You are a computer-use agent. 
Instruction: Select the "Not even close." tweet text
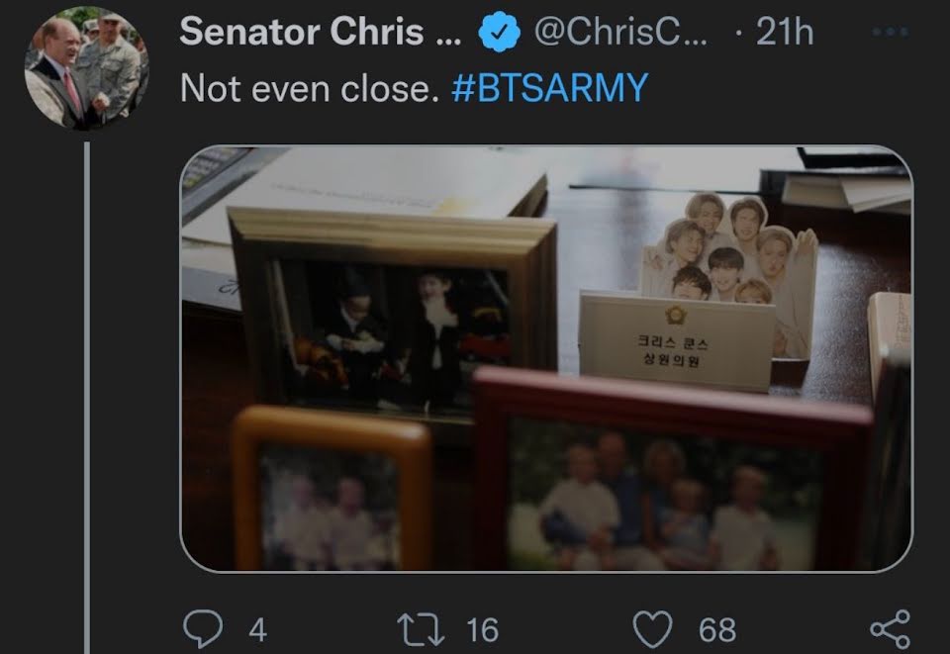[310, 89]
